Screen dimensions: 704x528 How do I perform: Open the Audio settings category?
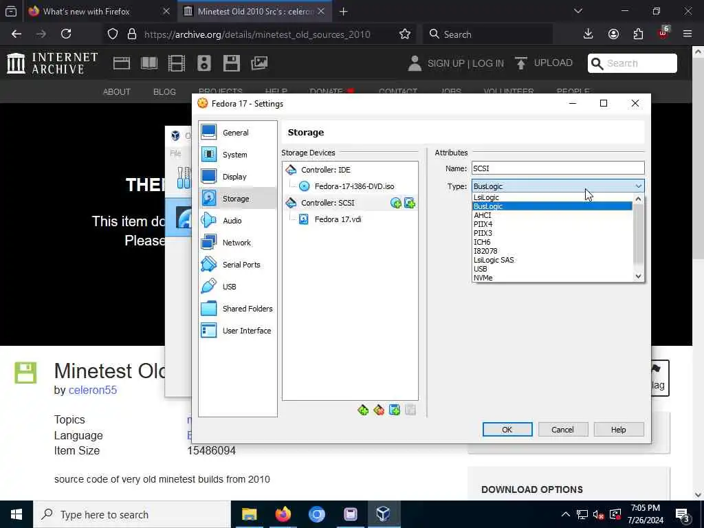click(237, 221)
